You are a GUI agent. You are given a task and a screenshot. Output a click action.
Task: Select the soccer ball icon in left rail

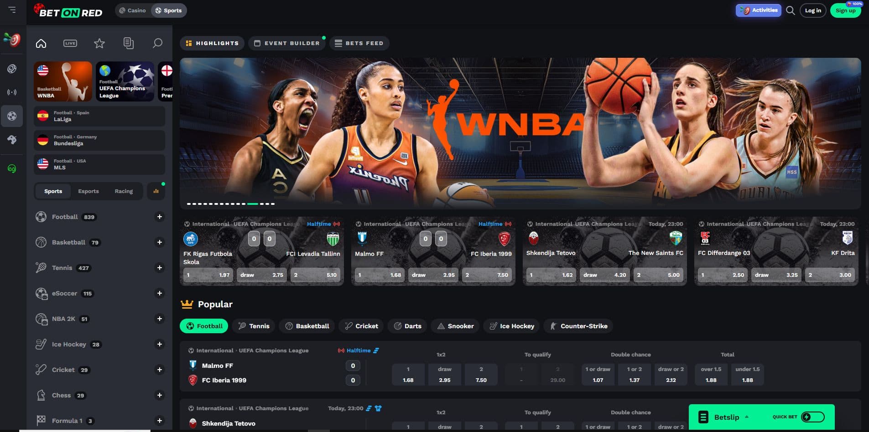(12, 116)
